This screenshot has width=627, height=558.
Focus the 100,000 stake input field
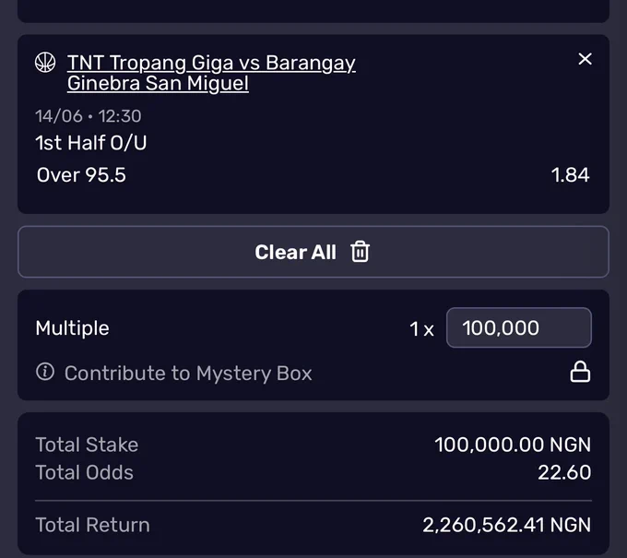point(518,328)
